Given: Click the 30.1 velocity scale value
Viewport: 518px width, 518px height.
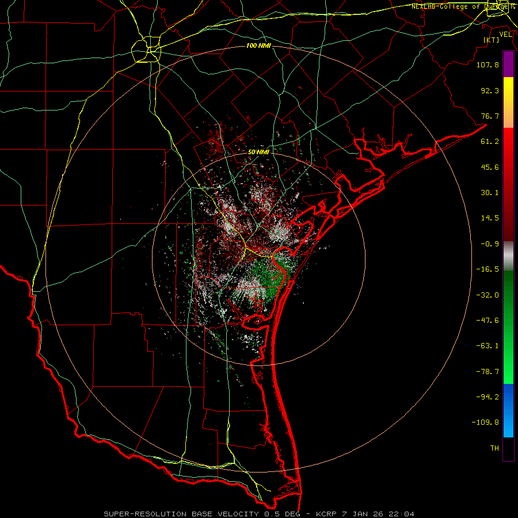Looking at the screenshot, I should pos(490,193).
